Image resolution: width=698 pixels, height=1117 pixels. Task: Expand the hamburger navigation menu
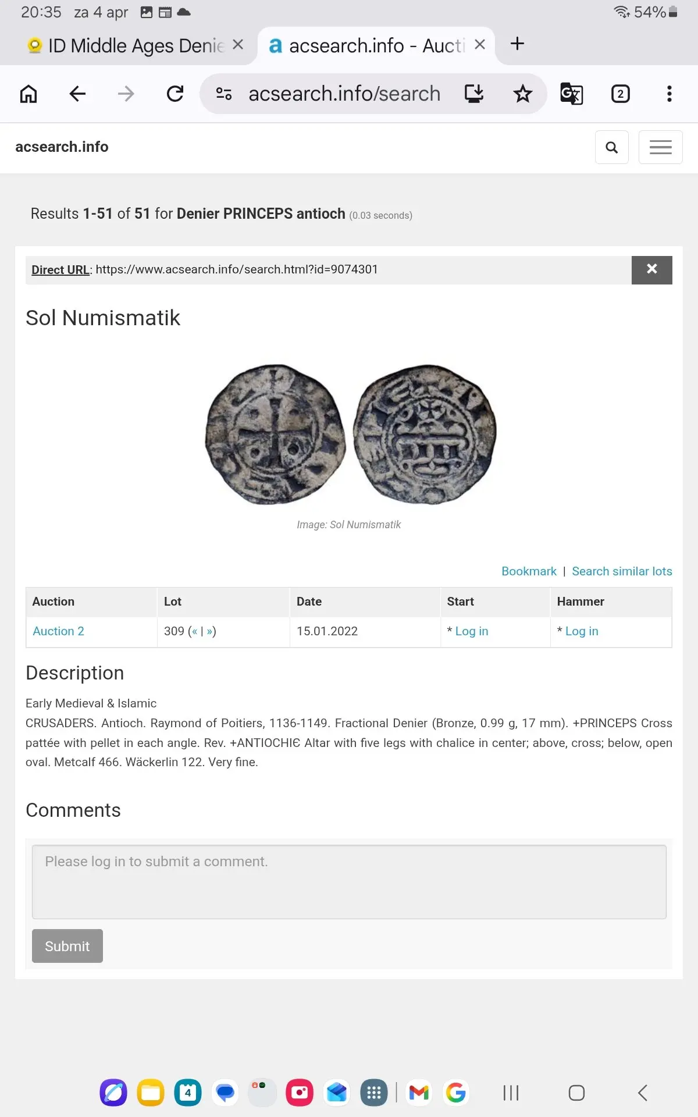click(660, 147)
